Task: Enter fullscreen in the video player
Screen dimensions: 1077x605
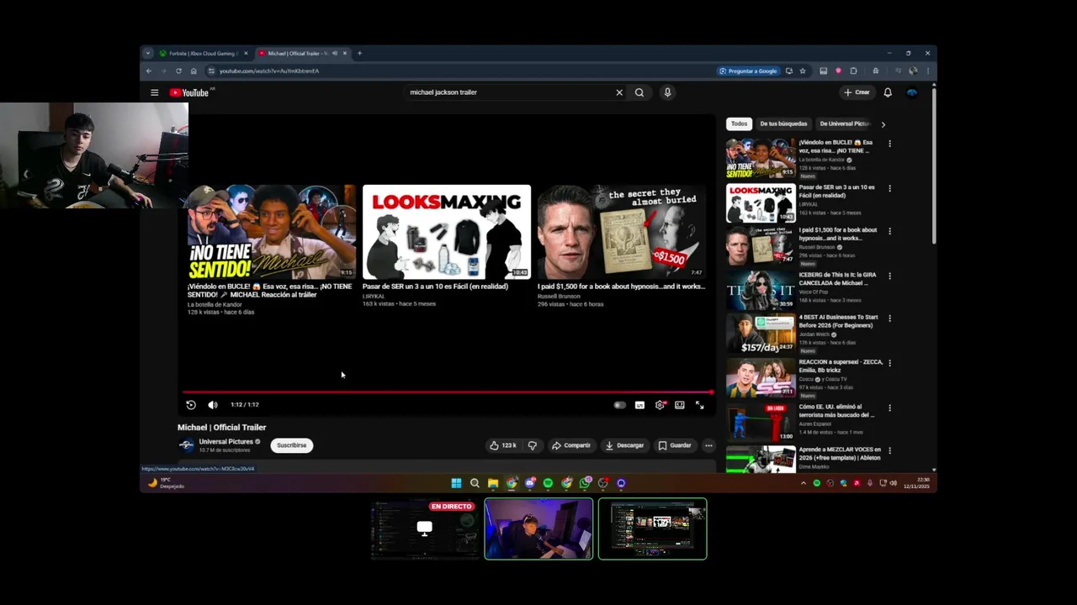Action: 699,405
